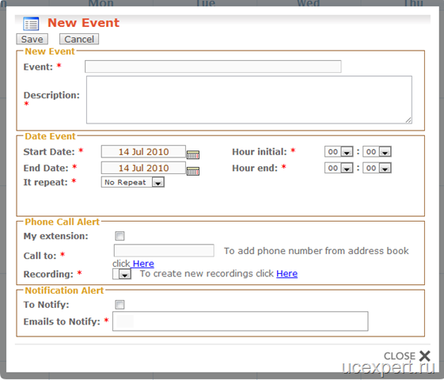This screenshot has width=444, height=380.
Task: Expand the Hour initial minutes dropdown
Action: [377, 152]
